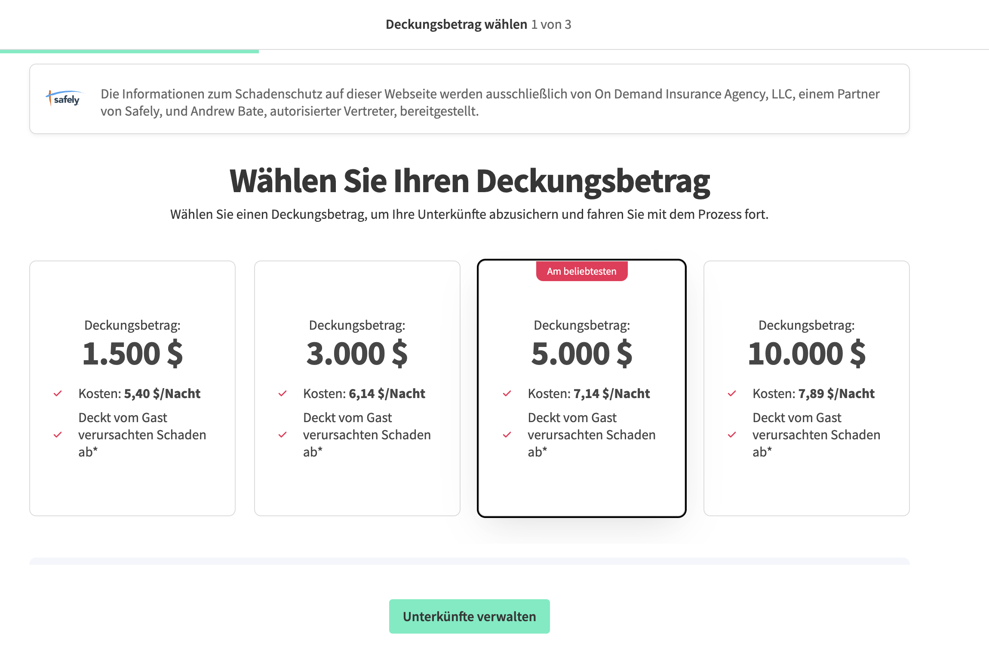This screenshot has height=668, width=989.
Task: Click the Unterkünfte verwalten button
Action: (x=469, y=616)
